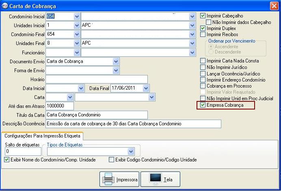
Task: Enable Imprimir Recibos option
Action: coord(203,35)
